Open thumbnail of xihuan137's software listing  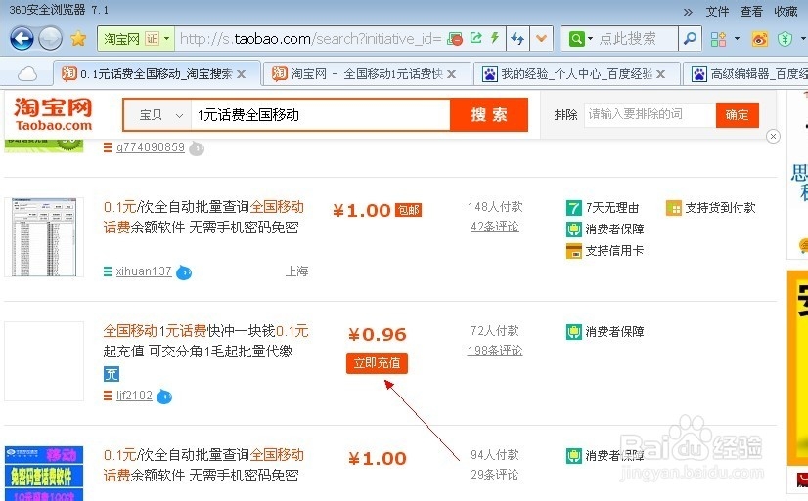pos(44,237)
